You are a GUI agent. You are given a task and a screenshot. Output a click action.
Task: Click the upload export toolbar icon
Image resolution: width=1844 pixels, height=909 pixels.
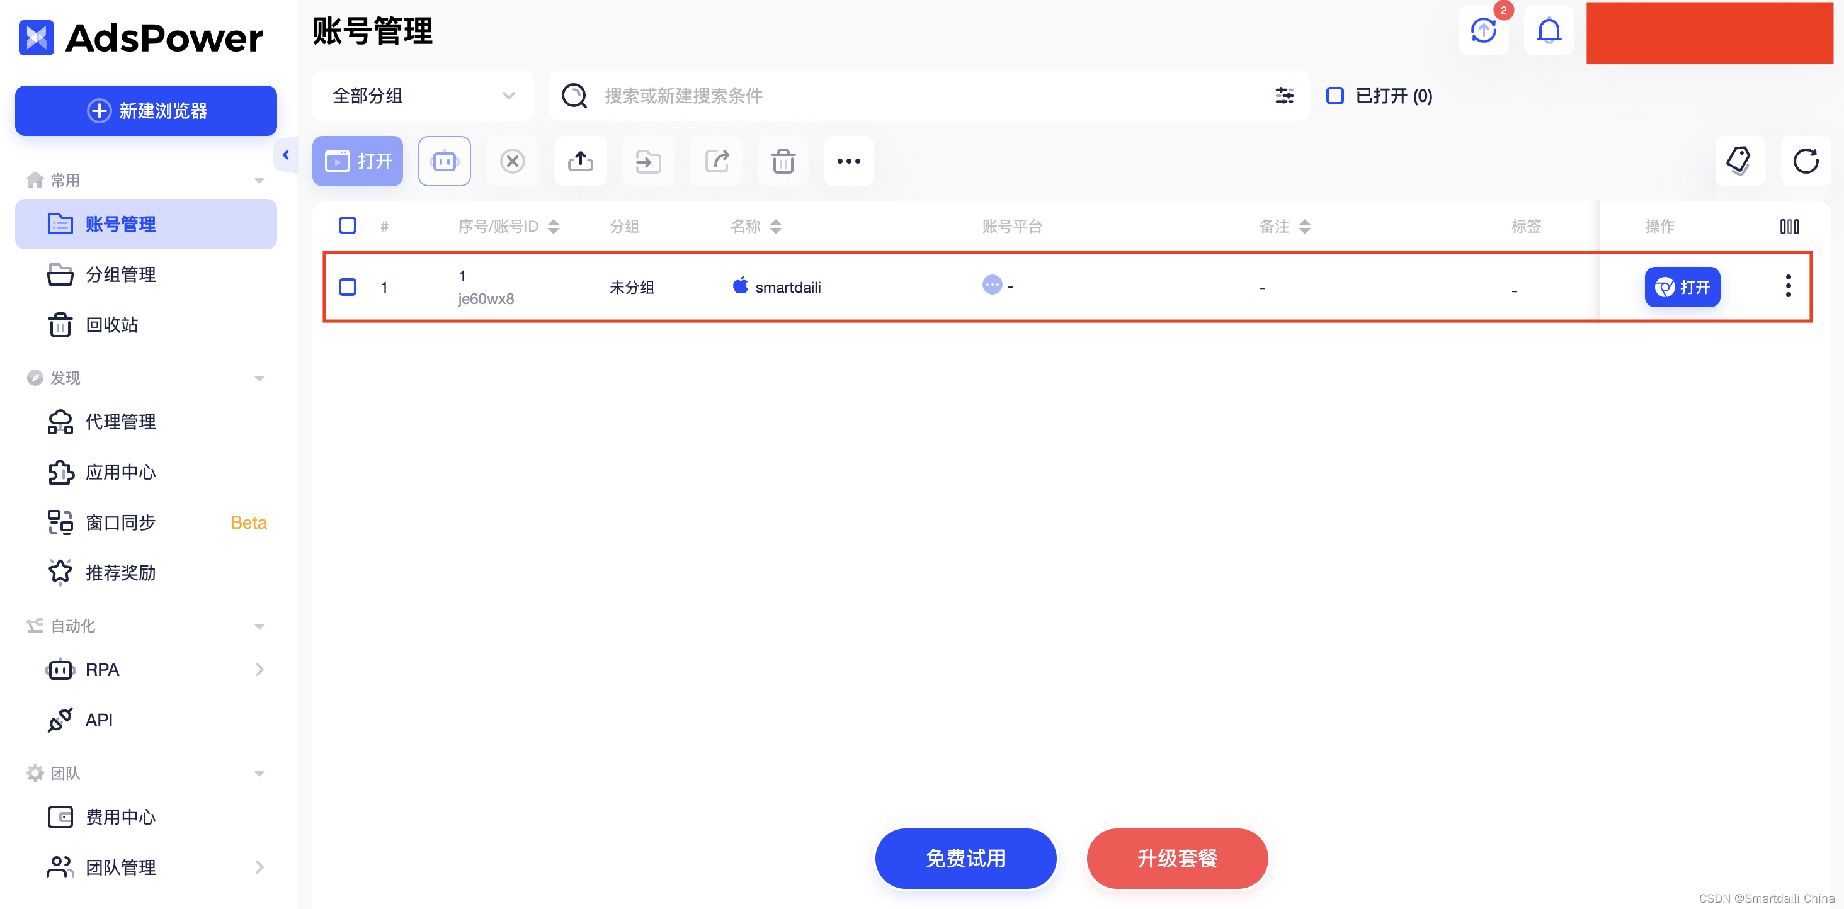click(x=580, y=161)
